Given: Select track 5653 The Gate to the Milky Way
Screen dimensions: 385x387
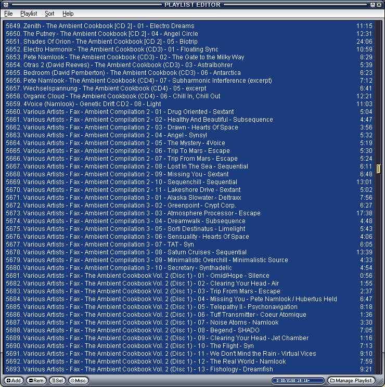Looking at the screenshot, I should click(189, 57).
